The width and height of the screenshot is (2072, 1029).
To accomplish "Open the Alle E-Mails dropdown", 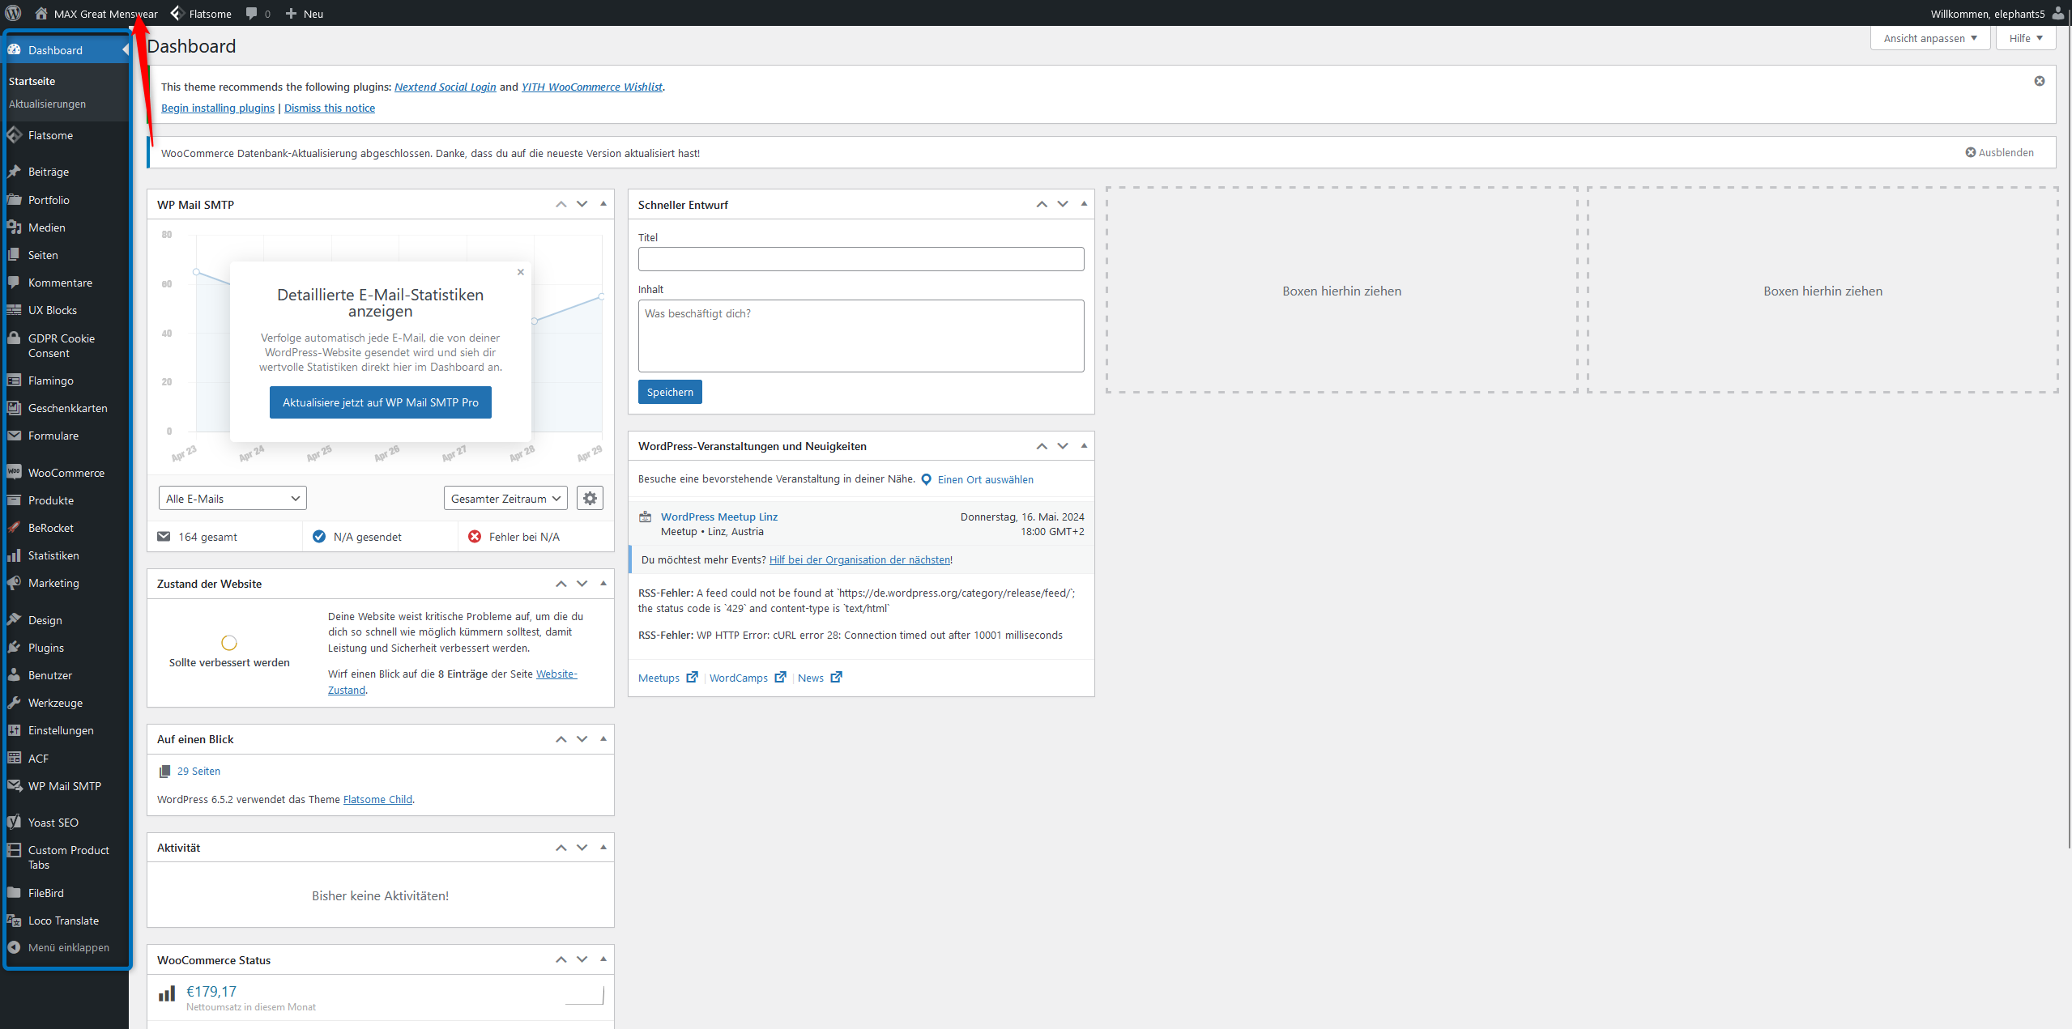I will tap(232, 498).
